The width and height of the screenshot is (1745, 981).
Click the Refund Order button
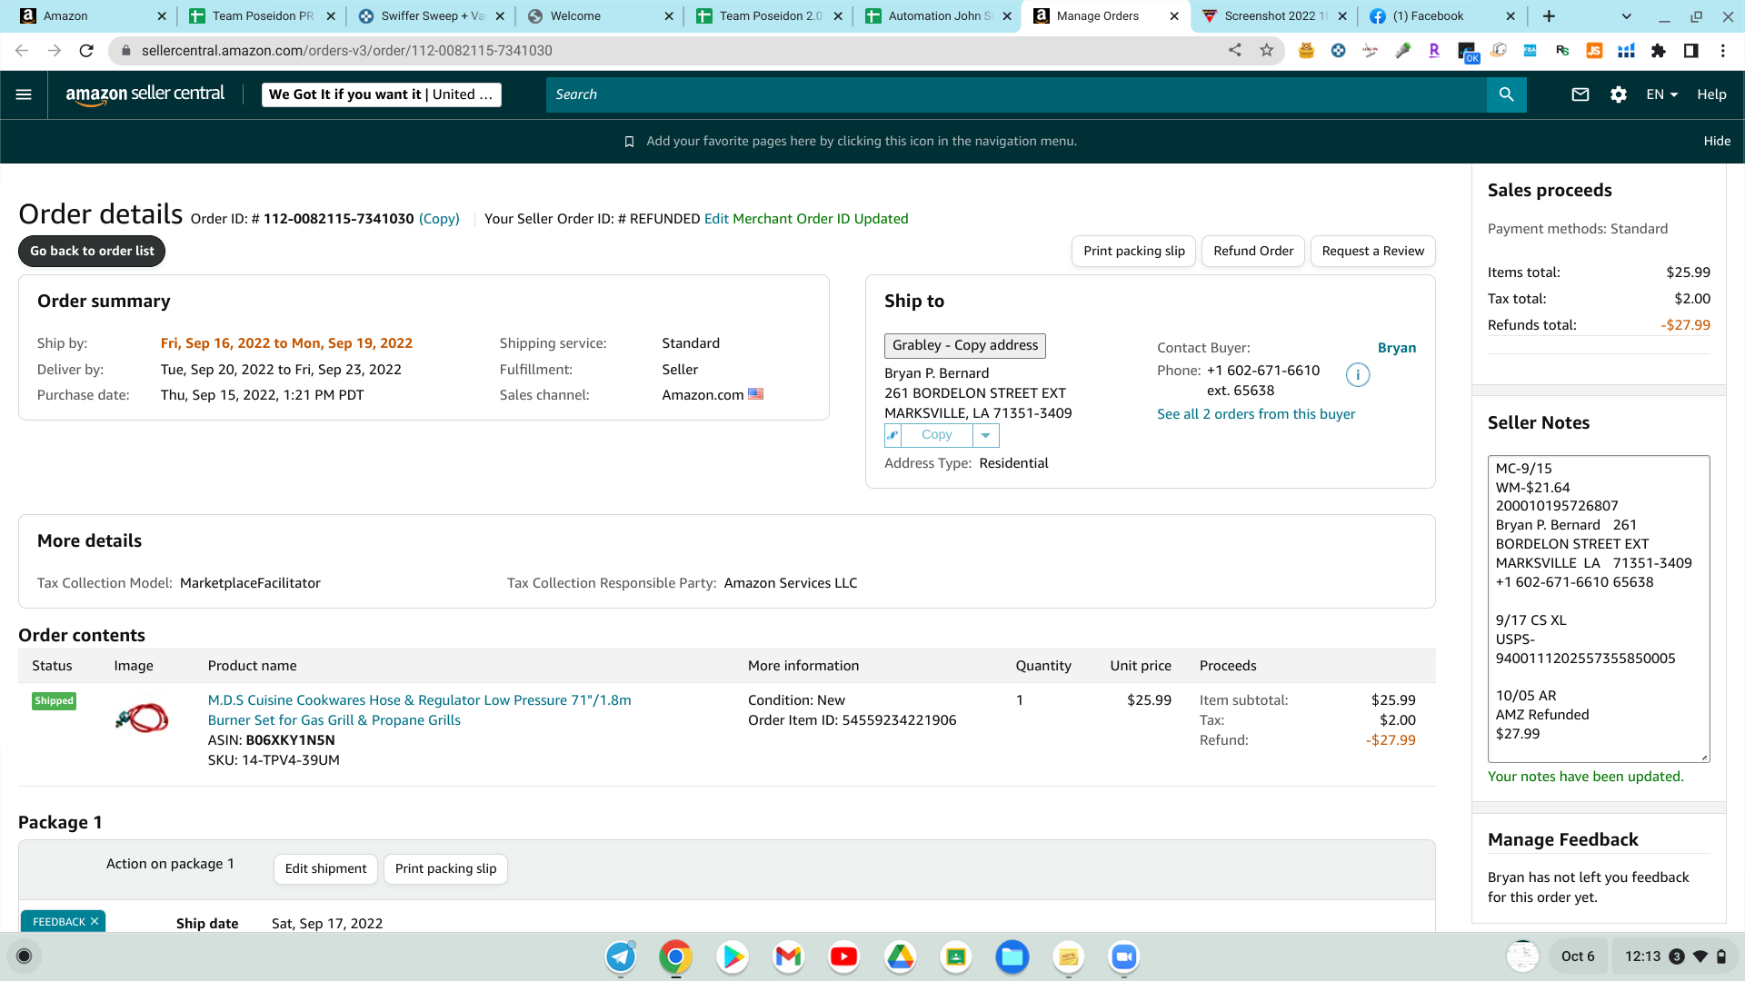pos(1253,252)
